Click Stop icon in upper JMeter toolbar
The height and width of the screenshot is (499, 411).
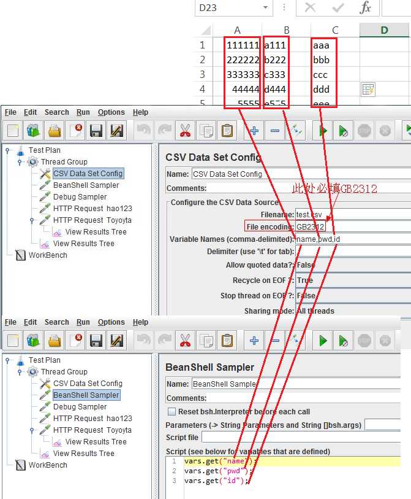(x=364, y=131)
